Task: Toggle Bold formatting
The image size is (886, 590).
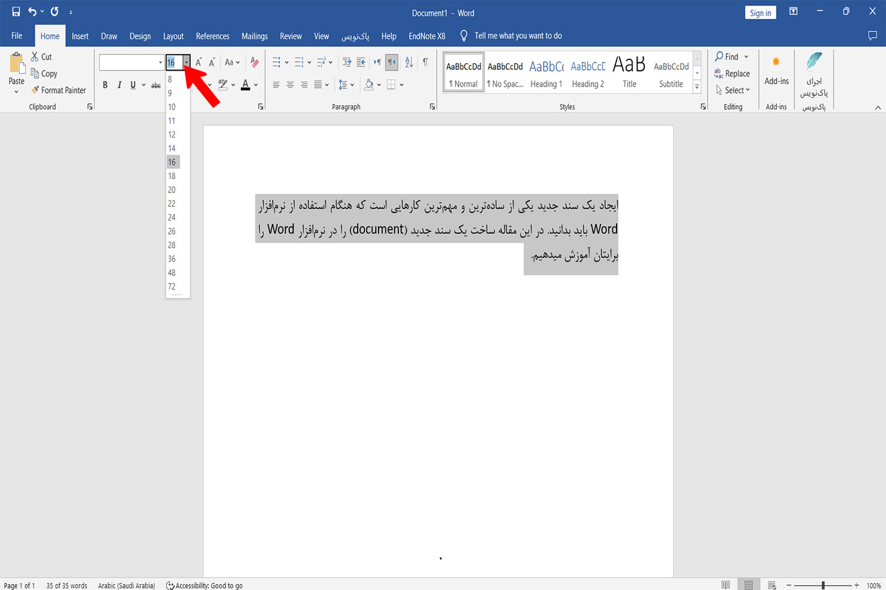Action: pyautogui.click(x=105, y=85)
